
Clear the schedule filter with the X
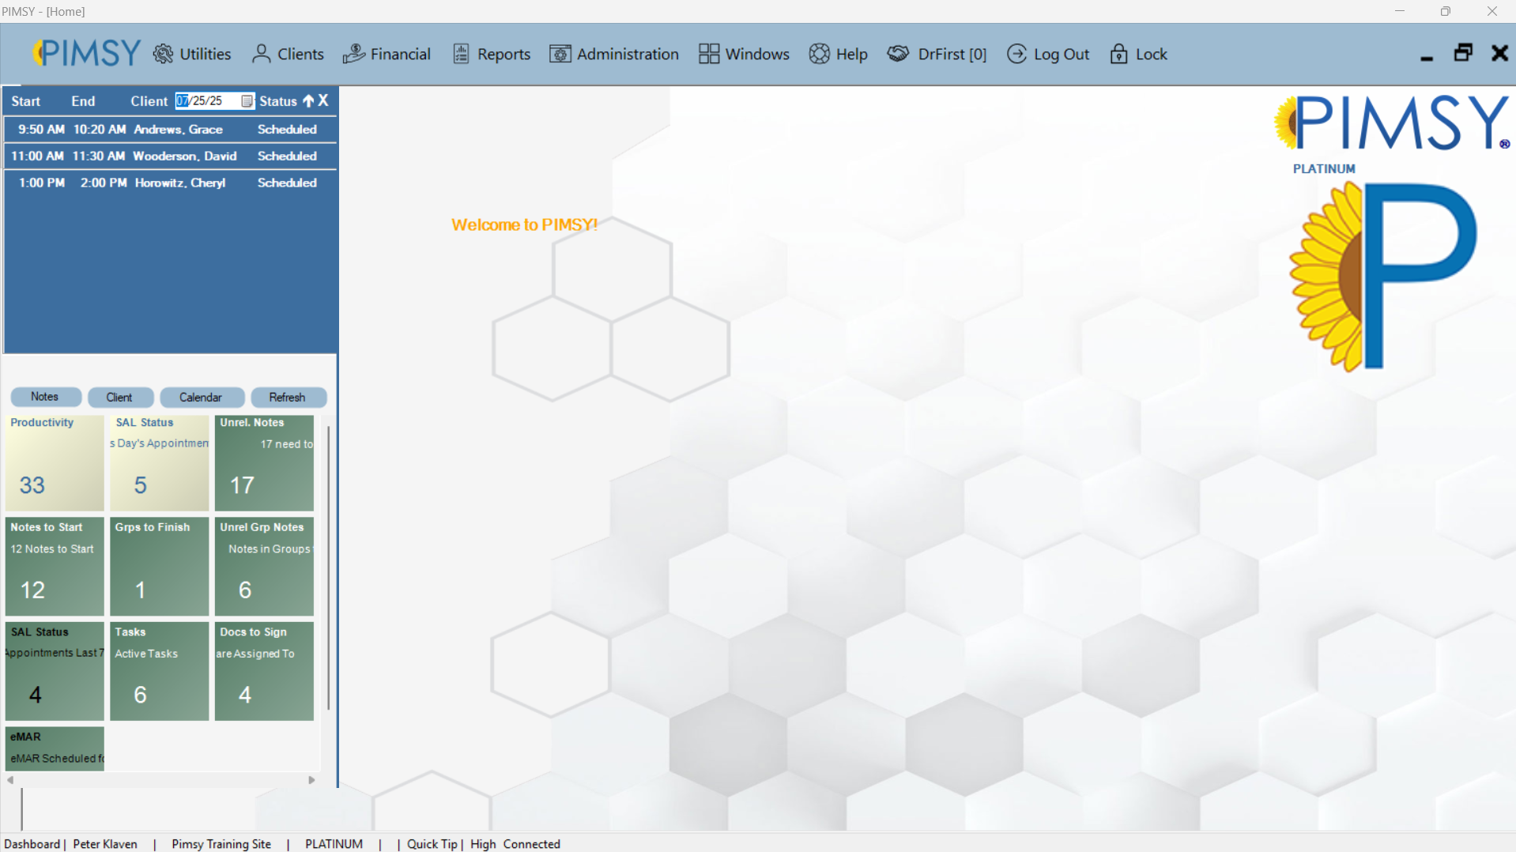pyautogui.click(x=323, y=100)
